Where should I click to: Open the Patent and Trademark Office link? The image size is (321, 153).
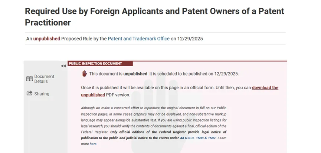(x=138, y=39)
